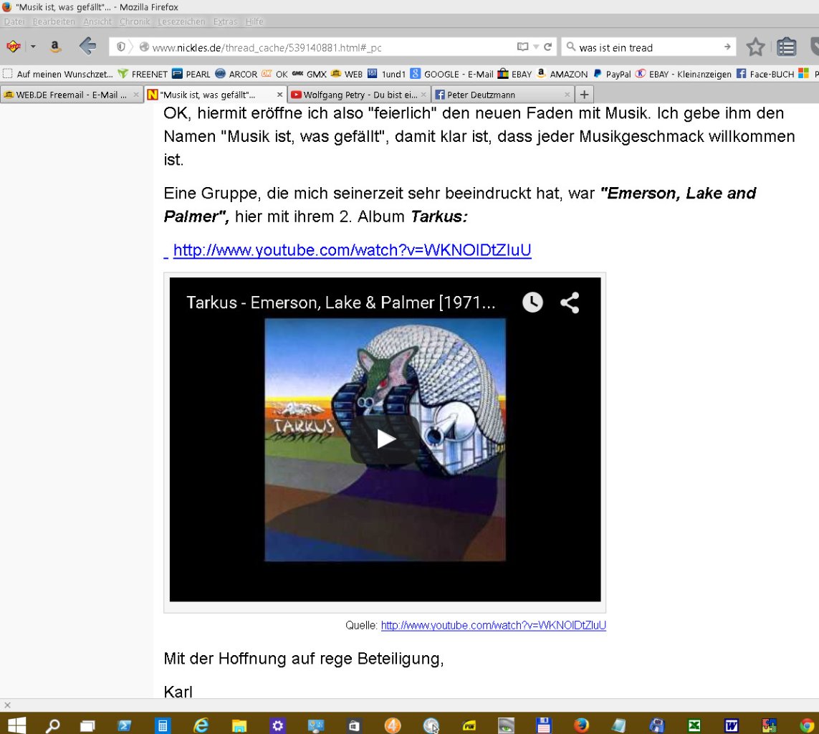Viewport: 819px width, 734px height.
Task: Open Internet Explorer from taskbar
Action: (x=201, y=725)
